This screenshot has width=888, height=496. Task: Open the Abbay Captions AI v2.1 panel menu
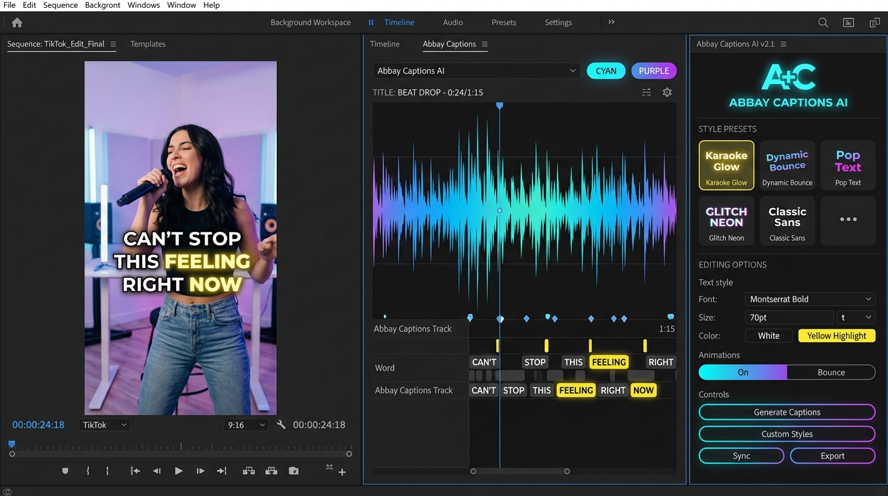pos(783,44)
